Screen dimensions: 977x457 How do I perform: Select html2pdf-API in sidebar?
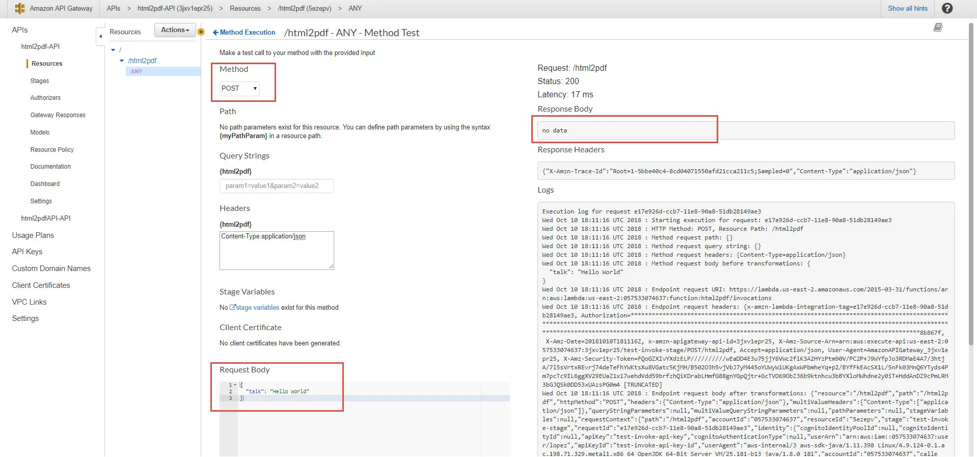click(40, 46)
